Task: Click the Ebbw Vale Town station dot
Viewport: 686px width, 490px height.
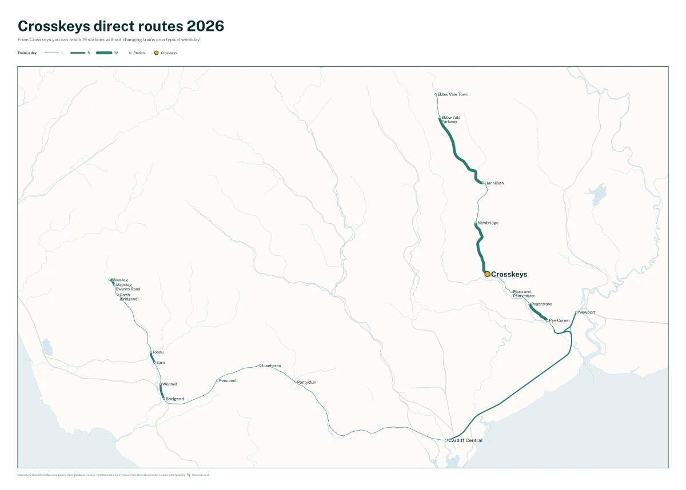Action: [x=436, y=94]
